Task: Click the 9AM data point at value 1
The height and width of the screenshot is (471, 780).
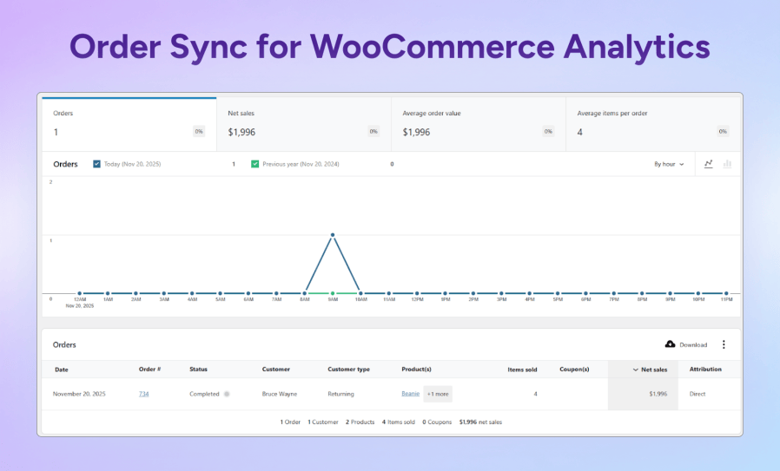Action: coord(333,235)
